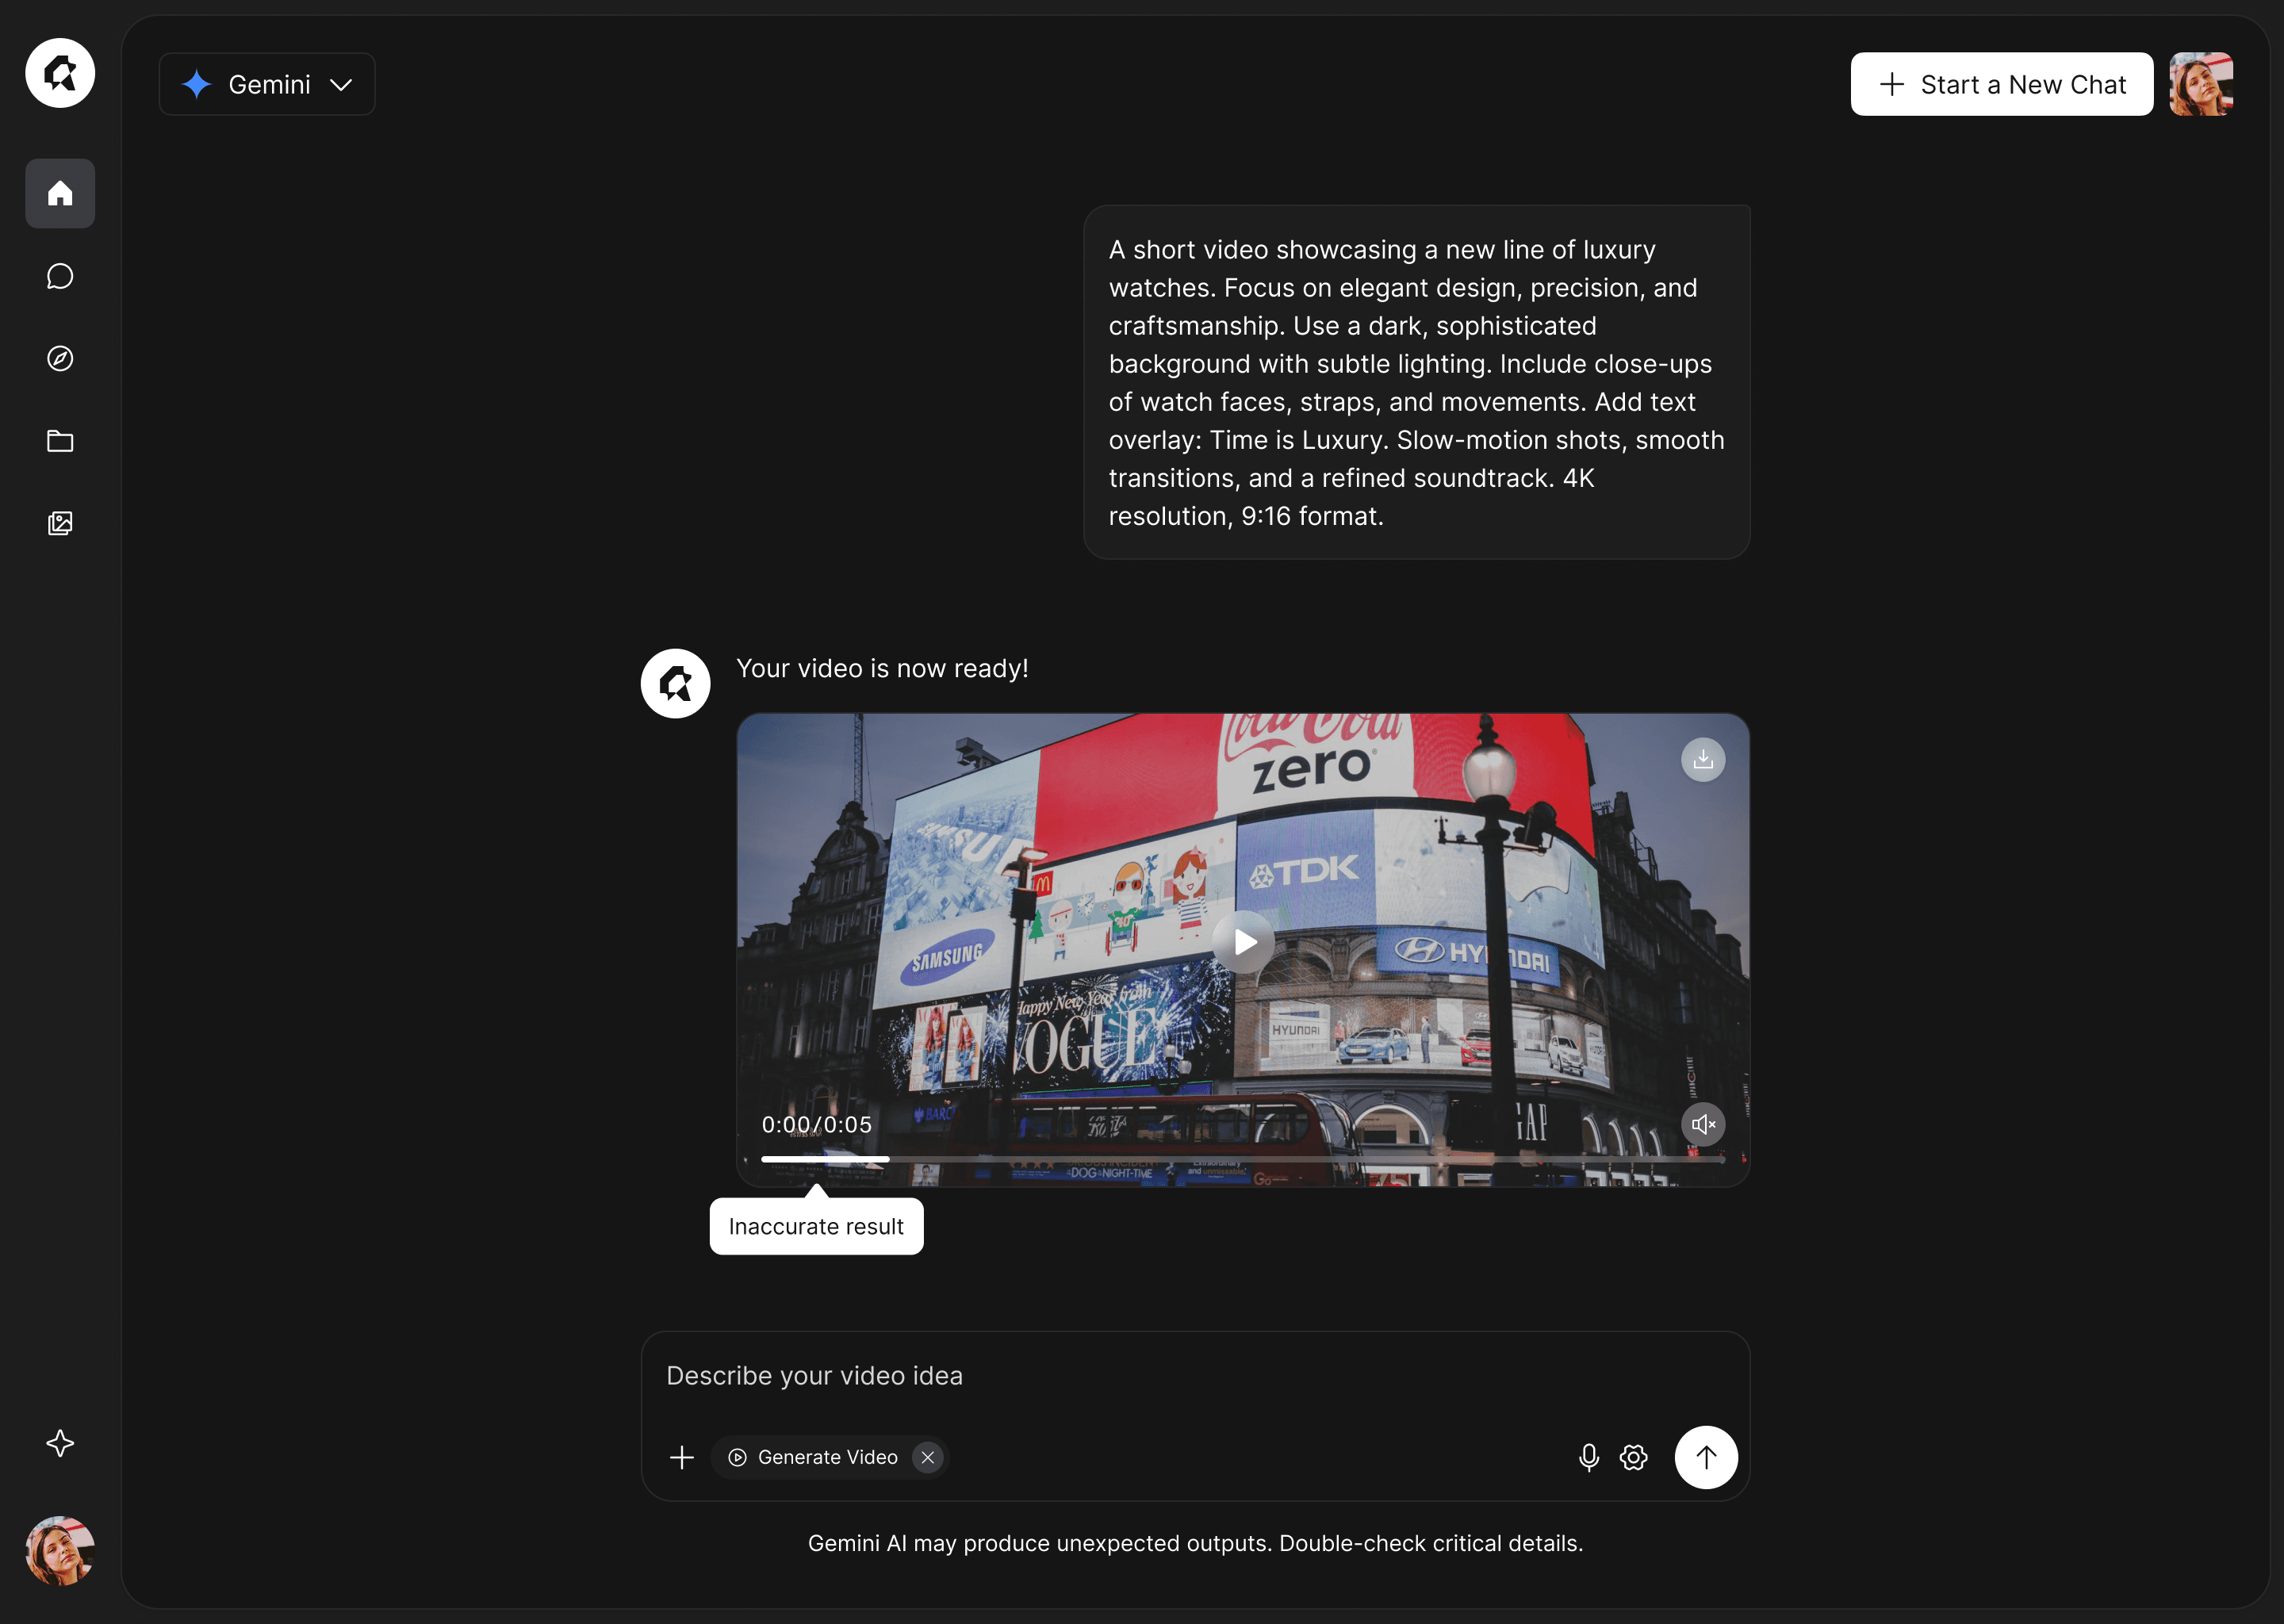2284x1624 pixels.
Task: Click the video progress bar
Action: coord(1242,1159)
